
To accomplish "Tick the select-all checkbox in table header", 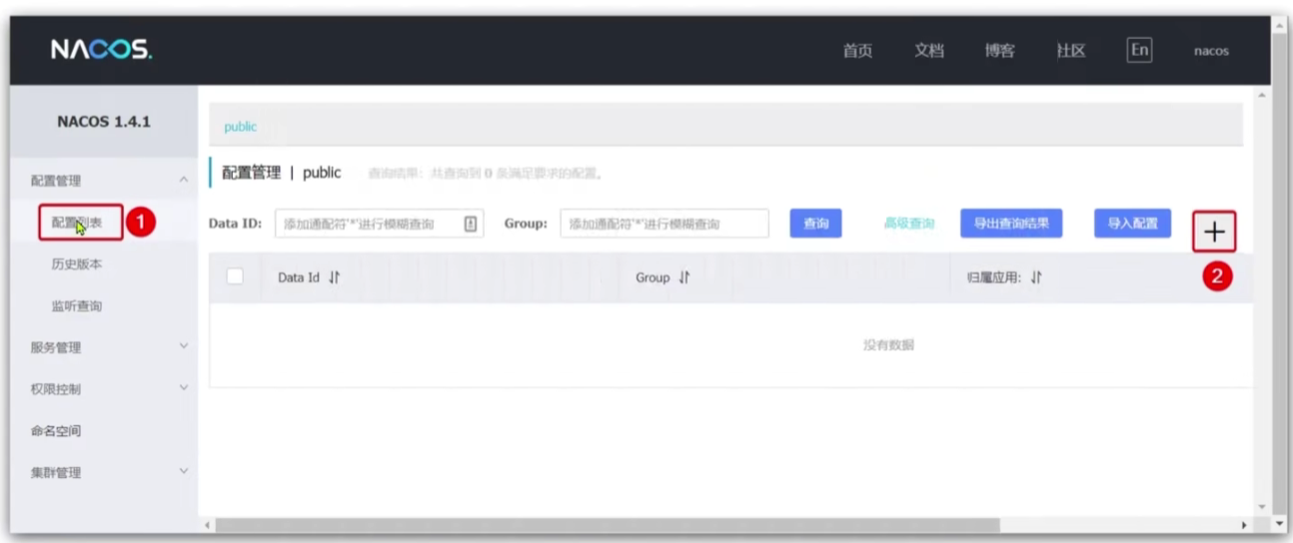I will click(235, 276).
